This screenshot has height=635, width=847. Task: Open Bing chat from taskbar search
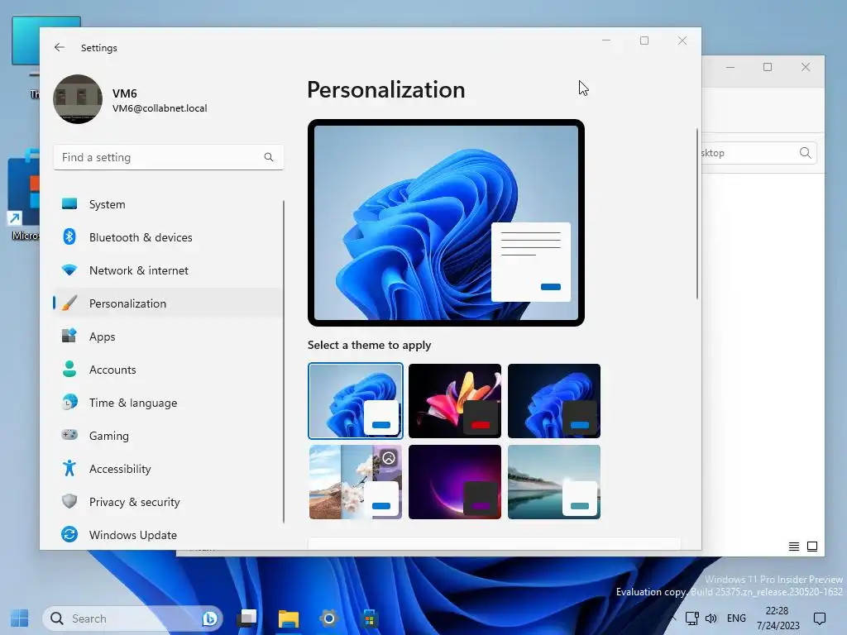point(209,618)
